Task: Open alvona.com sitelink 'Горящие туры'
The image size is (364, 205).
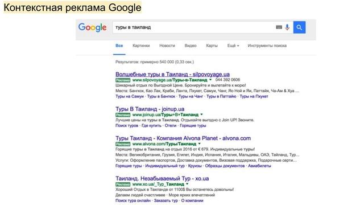Action: click(129, 166)
